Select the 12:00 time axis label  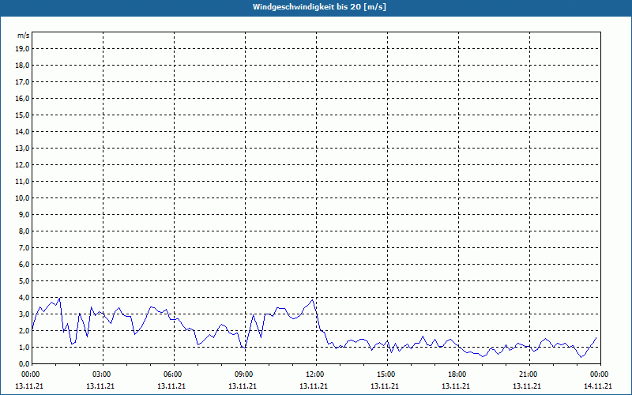(315, 374)
